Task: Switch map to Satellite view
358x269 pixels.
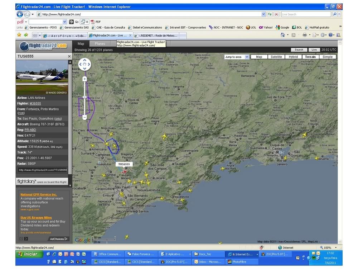Action: click(276, 57)
